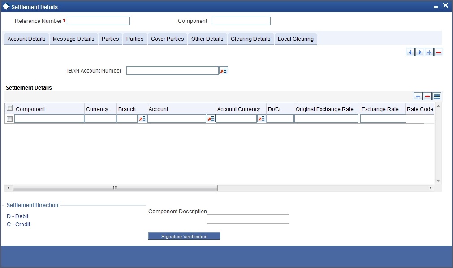Click the 'D - Debit' legend text

point(17,216)
